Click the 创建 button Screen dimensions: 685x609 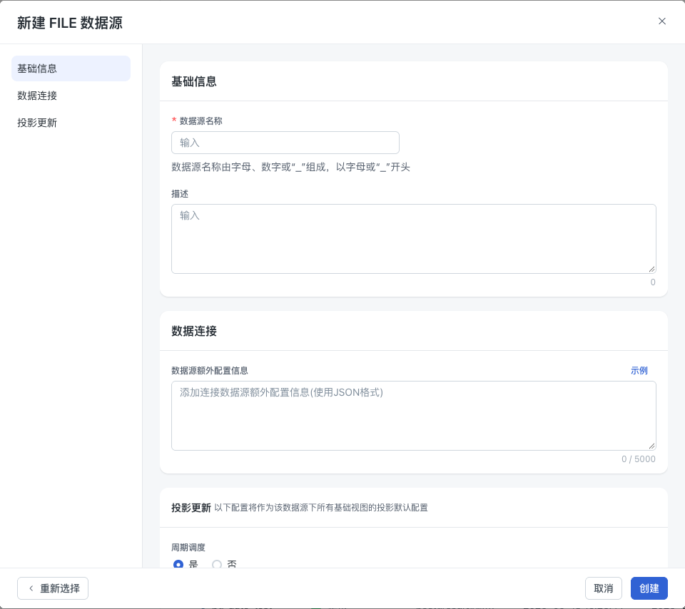[x=649, y=588]
